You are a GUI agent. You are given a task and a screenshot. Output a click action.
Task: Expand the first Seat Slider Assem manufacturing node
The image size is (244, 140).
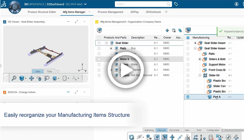(195, 43)
